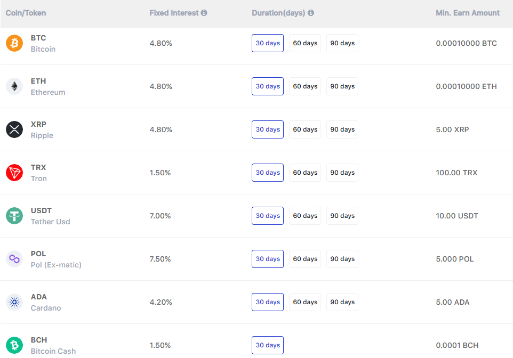513x358 pixels.
Task: Click the POL (Ex-matic) icon
Action: [x=14, y=259]
